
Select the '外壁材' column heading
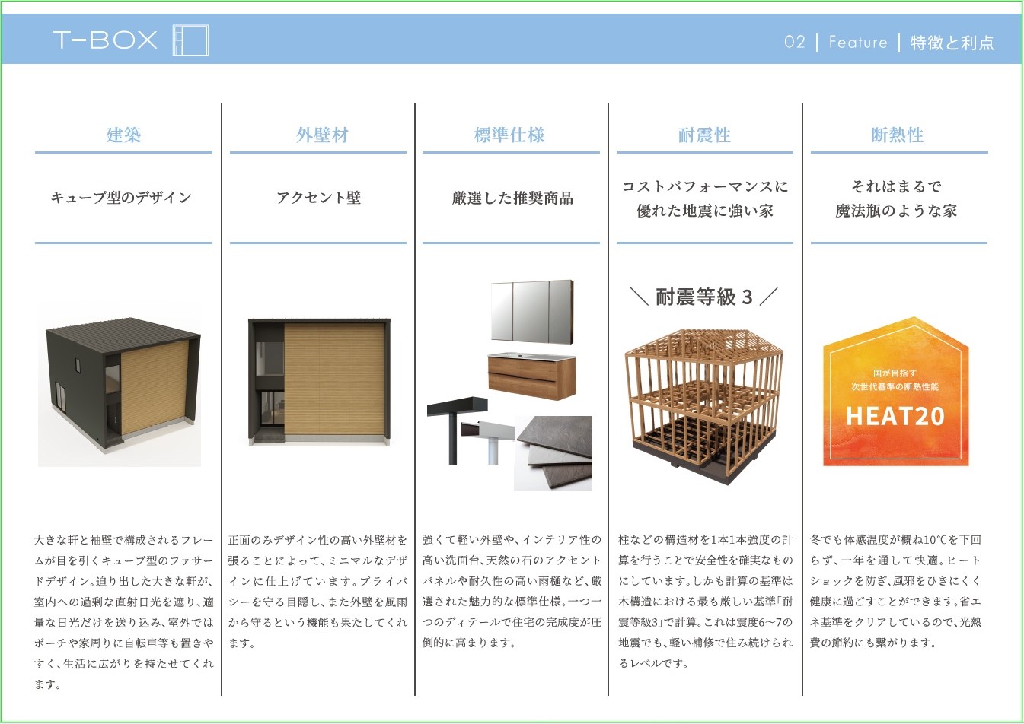point(323,135)
